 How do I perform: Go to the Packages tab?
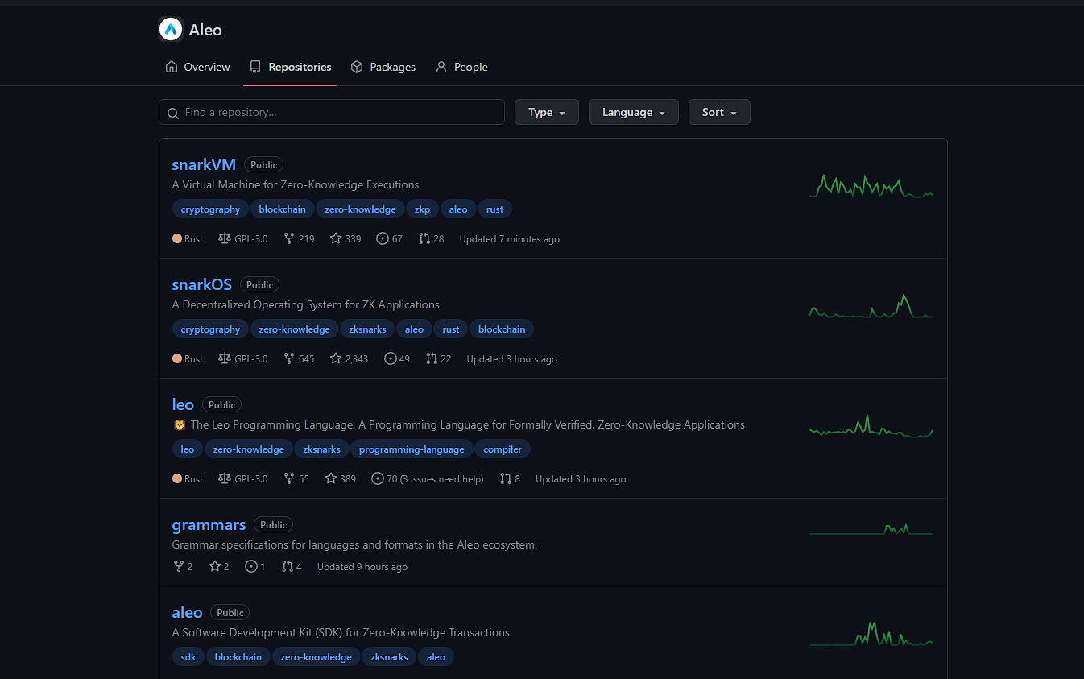(383, 68)
